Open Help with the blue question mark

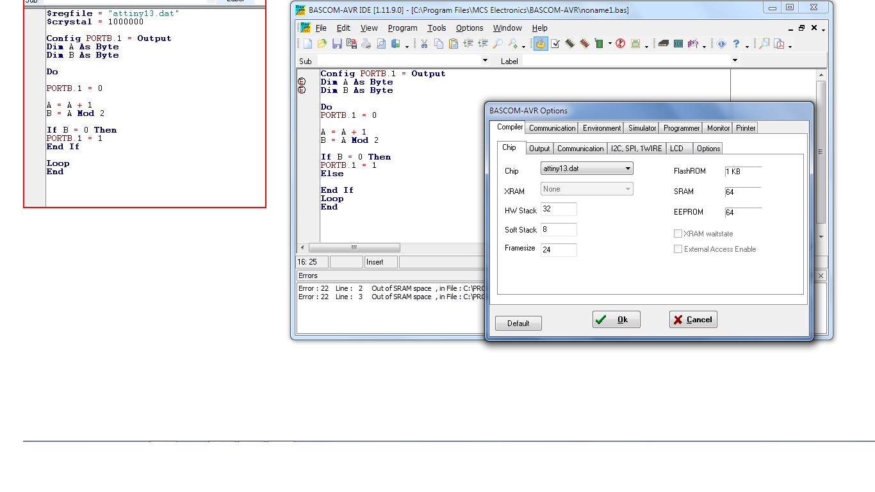(x=736, y=44)
